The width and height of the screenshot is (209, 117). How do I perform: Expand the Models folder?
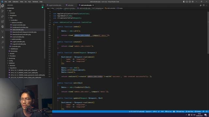point(12,54)
